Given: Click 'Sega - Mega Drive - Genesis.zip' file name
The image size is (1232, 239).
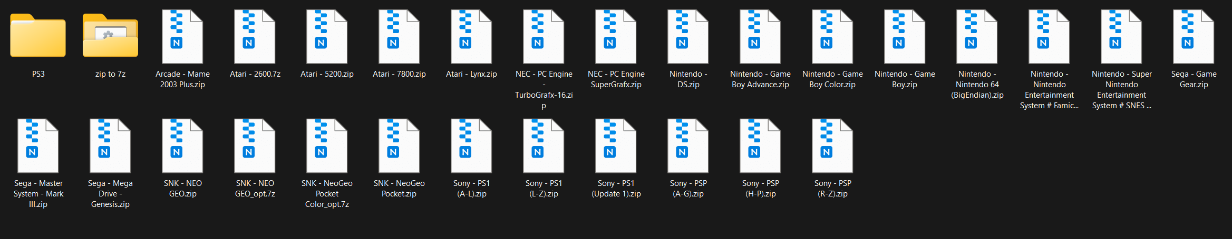Looking at the screenshot, I should click(x=110, y=194).
